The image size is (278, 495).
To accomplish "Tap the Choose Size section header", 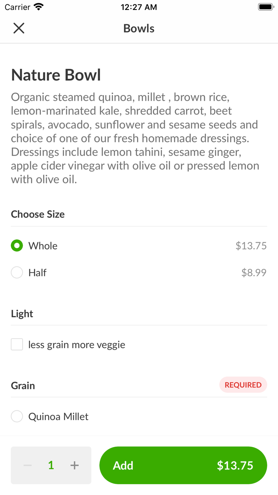I will 38,214.
